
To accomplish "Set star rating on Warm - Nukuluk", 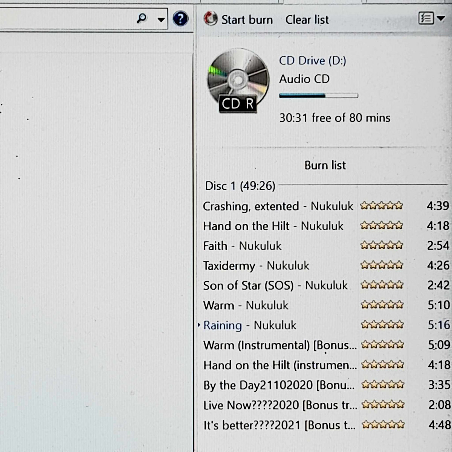I will tap(382, 305).
